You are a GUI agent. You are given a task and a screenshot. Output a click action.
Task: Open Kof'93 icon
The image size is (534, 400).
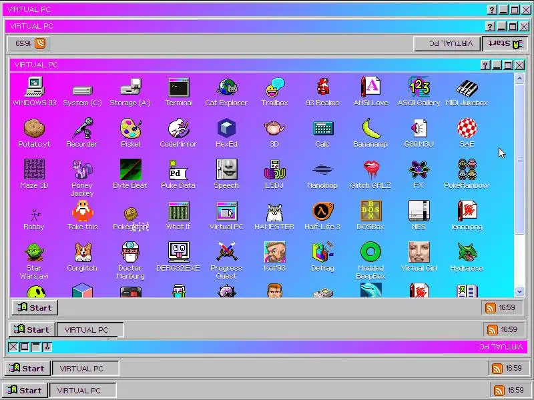click(x=274, y=253)
